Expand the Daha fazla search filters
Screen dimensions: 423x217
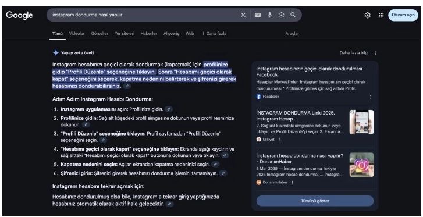tap(214, 34)
